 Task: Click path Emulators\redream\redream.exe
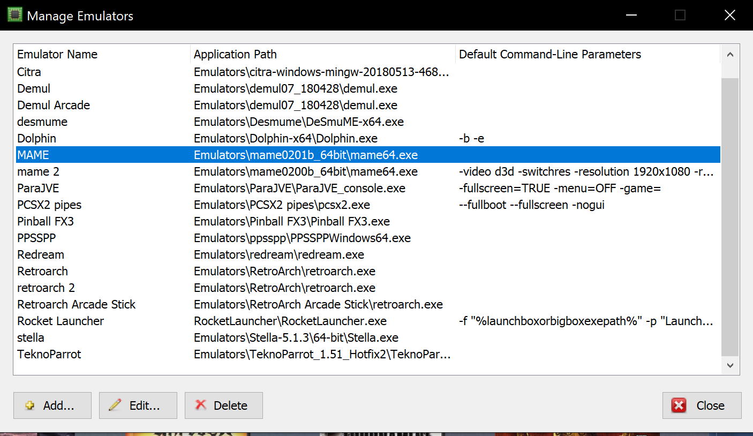coord(279,254)
